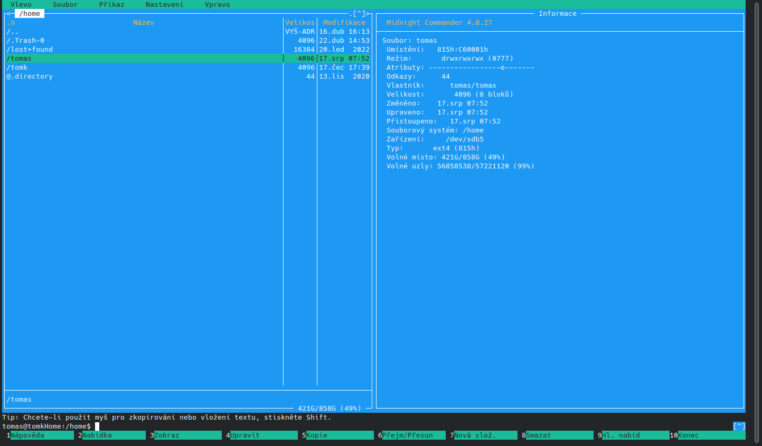Click the 7 Nová slož. function key

[484, 435]
